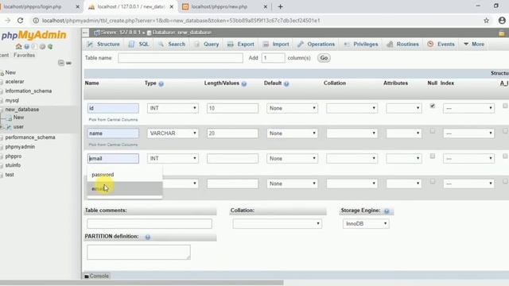Image resolution: width=509 pixels, height=286 pixels.
Task: Open table Collation dropdown below
Action: (278, 224)
